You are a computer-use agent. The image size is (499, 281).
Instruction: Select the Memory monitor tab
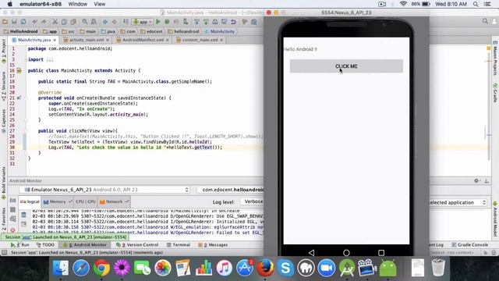point(58,201)
